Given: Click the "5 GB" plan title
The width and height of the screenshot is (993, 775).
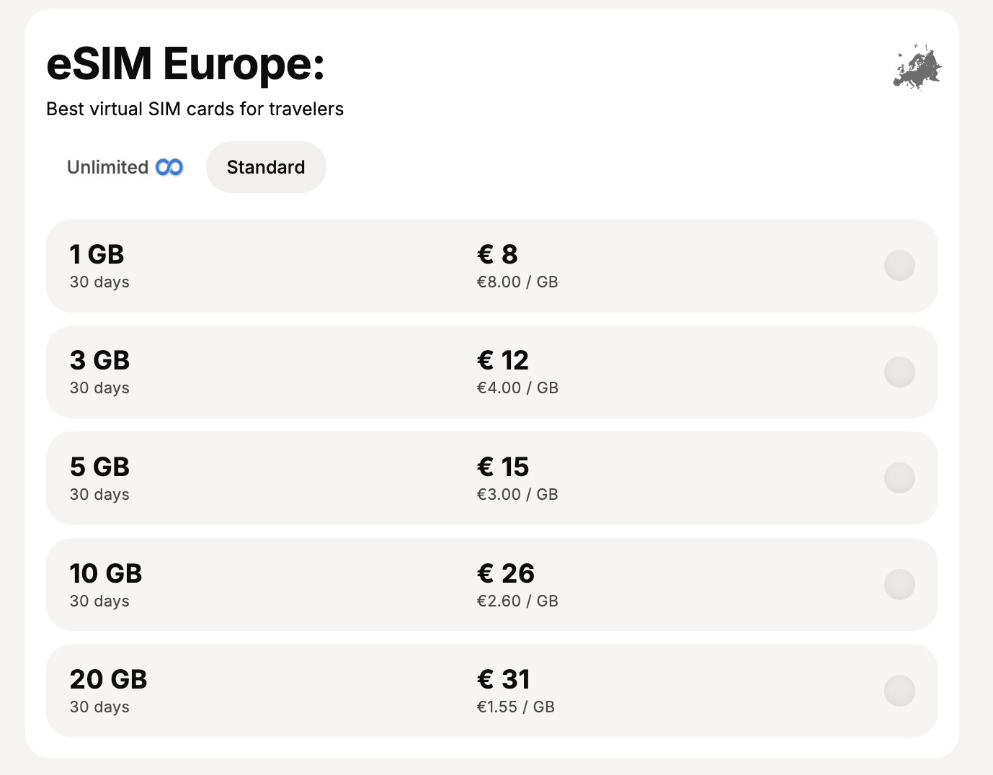Looking at the screenshot, I should coord(99,467).
